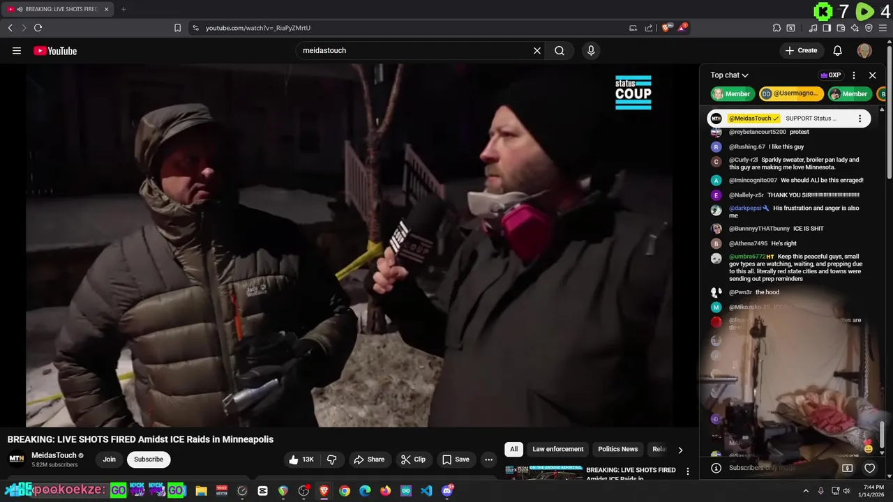Viewport: 893px width, 502px height.
Task: Reload the browser page
Action: (38, 28)
